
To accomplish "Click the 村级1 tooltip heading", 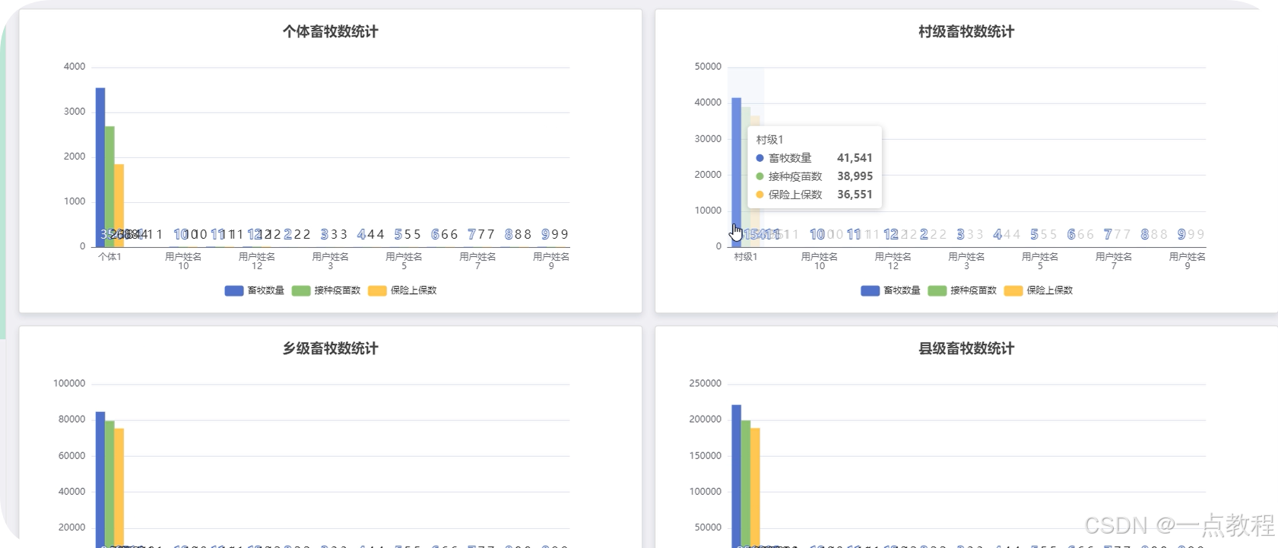I will 769,140.
